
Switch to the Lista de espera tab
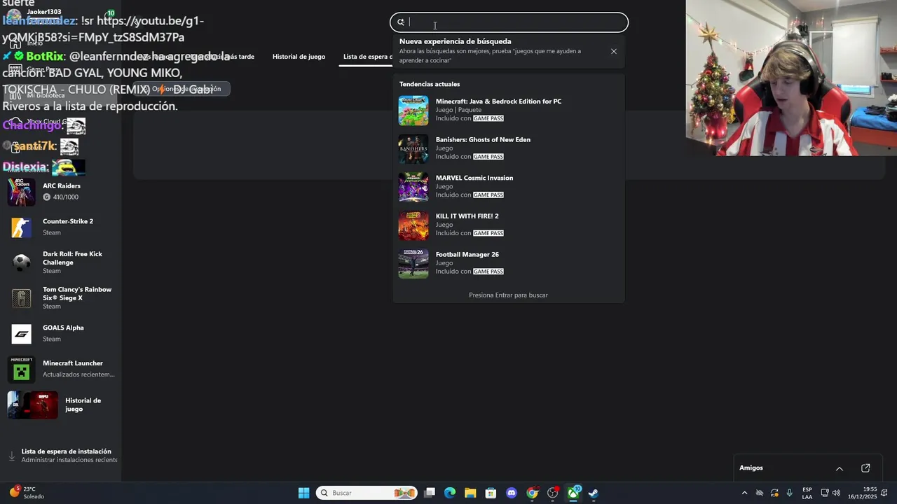pos(367,57)
